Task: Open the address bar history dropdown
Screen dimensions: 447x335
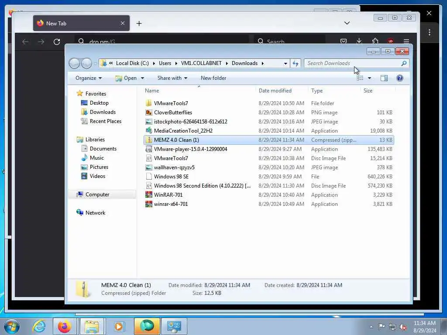Action: point(285,64)
